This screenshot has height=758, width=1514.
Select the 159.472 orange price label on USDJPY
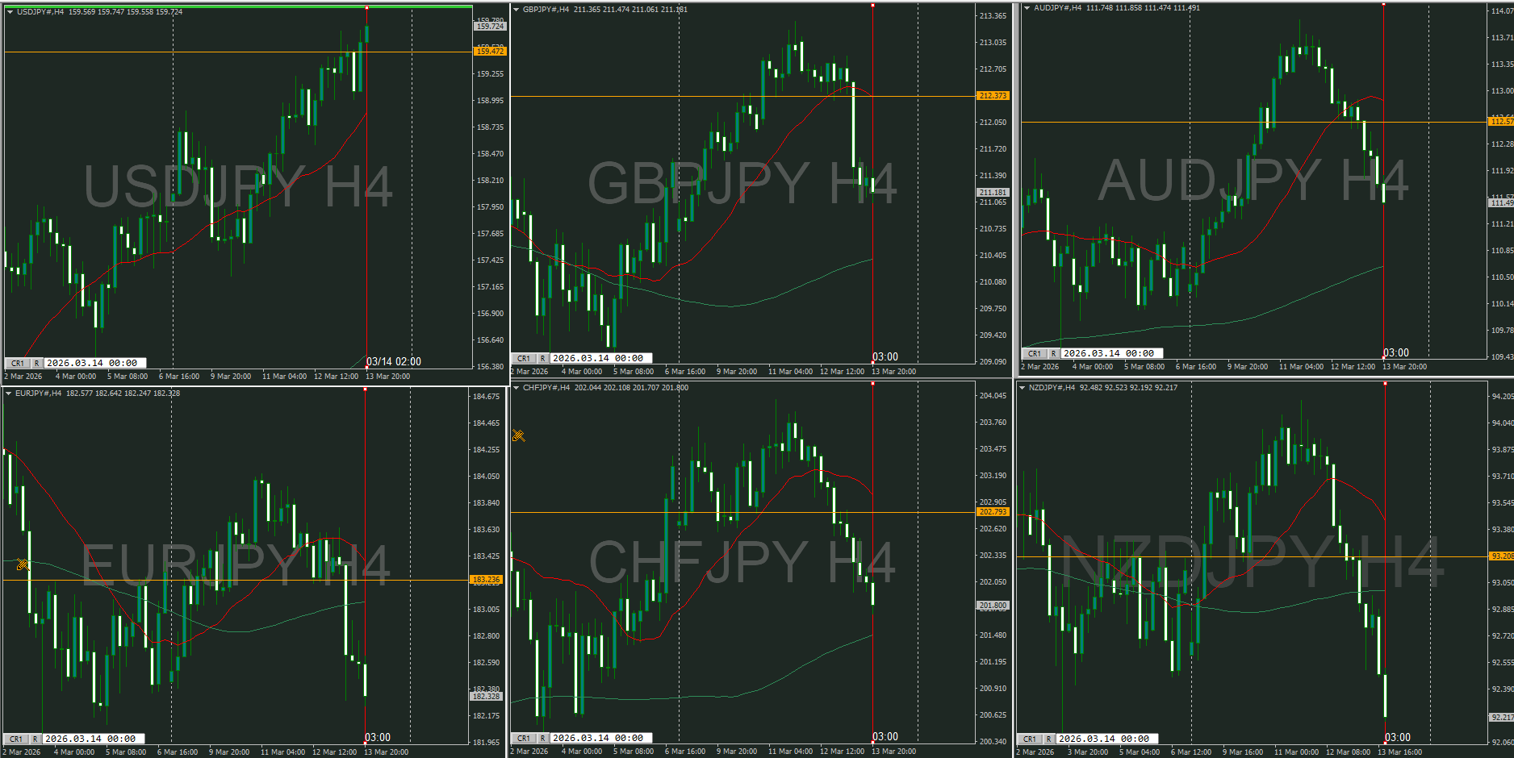489,52
